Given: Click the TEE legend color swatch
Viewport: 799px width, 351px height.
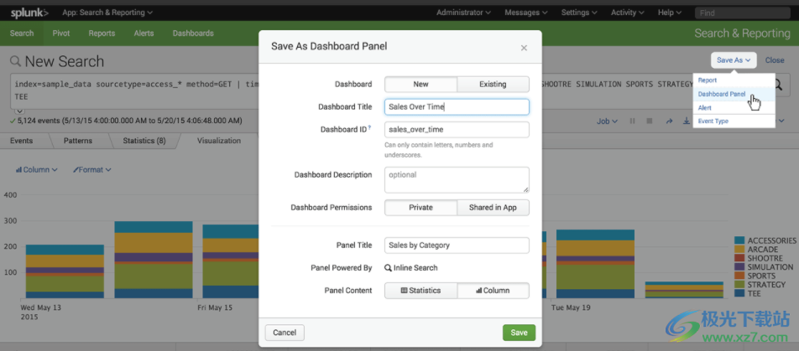Looking at the screenshot, I should point(739,293).
